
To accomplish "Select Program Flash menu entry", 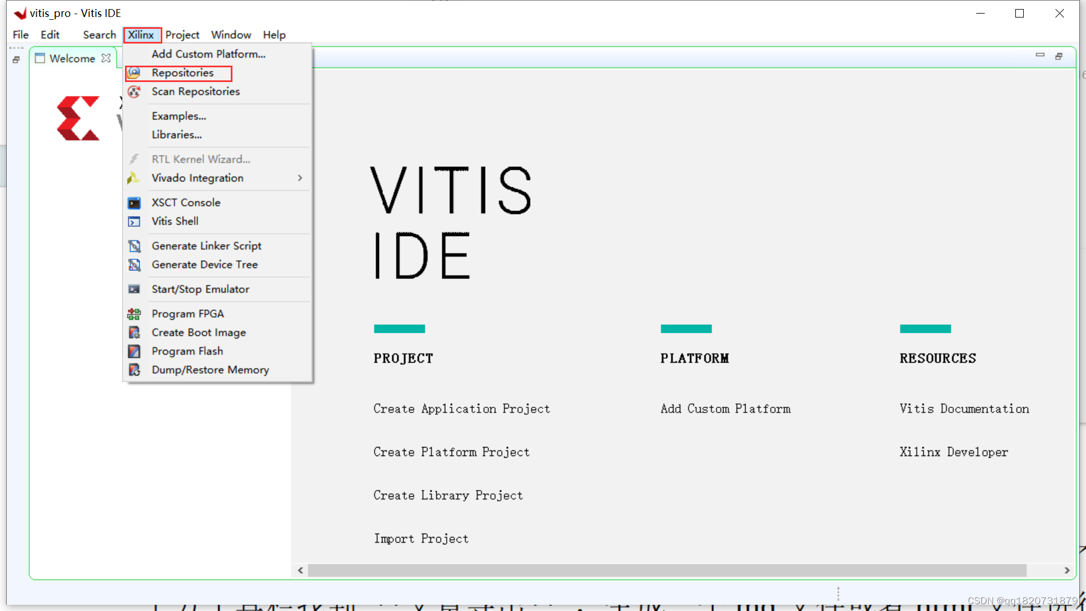I will coord(187,351).
